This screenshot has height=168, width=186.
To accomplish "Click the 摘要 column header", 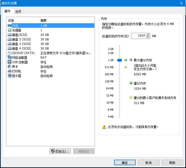I will pos(67,20).
